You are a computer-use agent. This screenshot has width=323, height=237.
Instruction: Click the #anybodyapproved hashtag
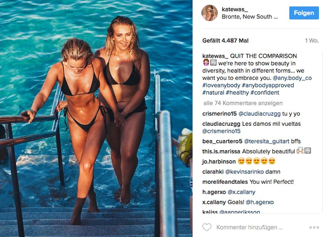pos(268,85)
